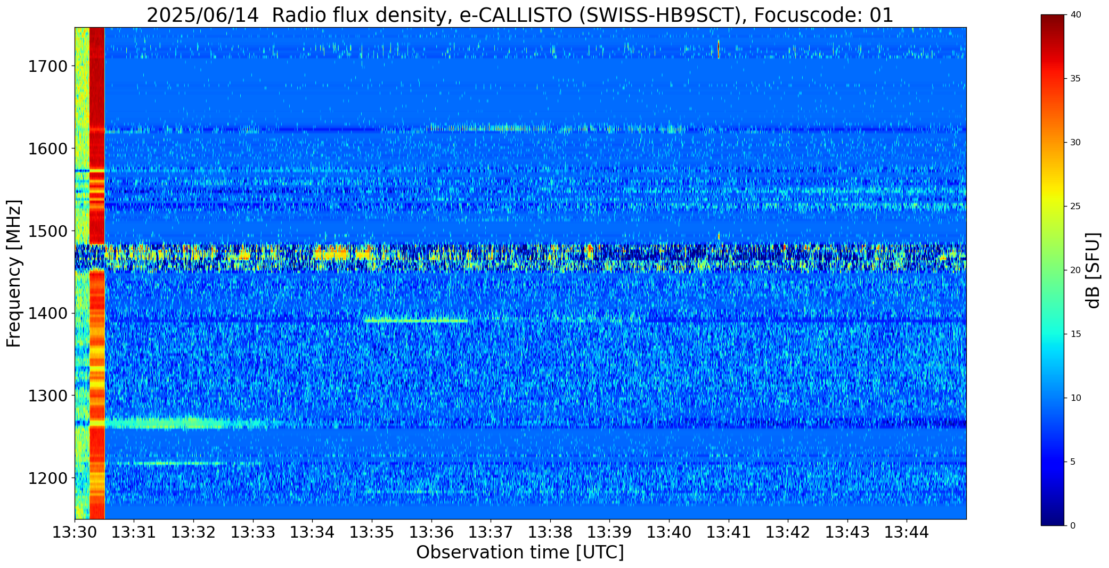Select the 13:44 time tick label
Image resolution: width=1109 pixels, height=568 pixels.
pyautogui.click(x=907, y=532)
